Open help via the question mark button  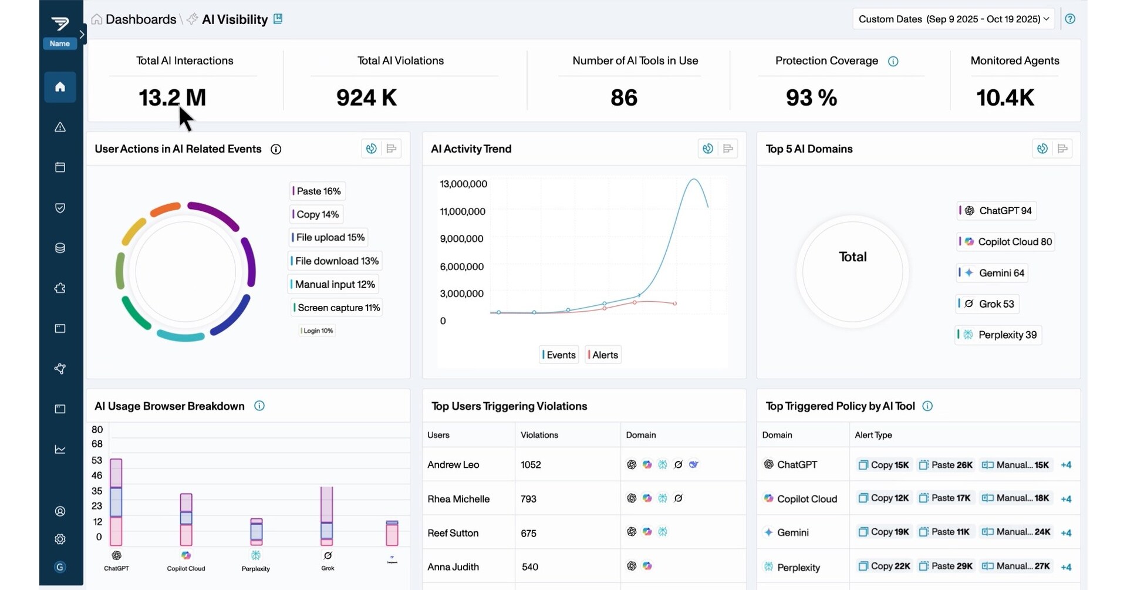(x=1071, y=19)
